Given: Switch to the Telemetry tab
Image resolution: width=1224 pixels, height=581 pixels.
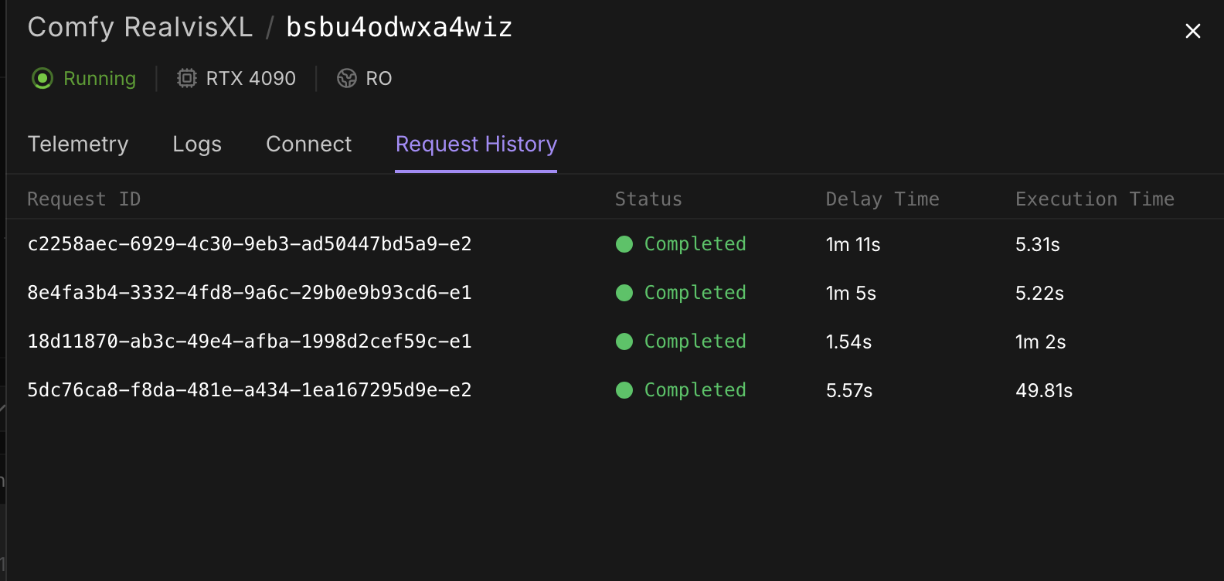Looking at the screenshot, I should pos(78,144).
